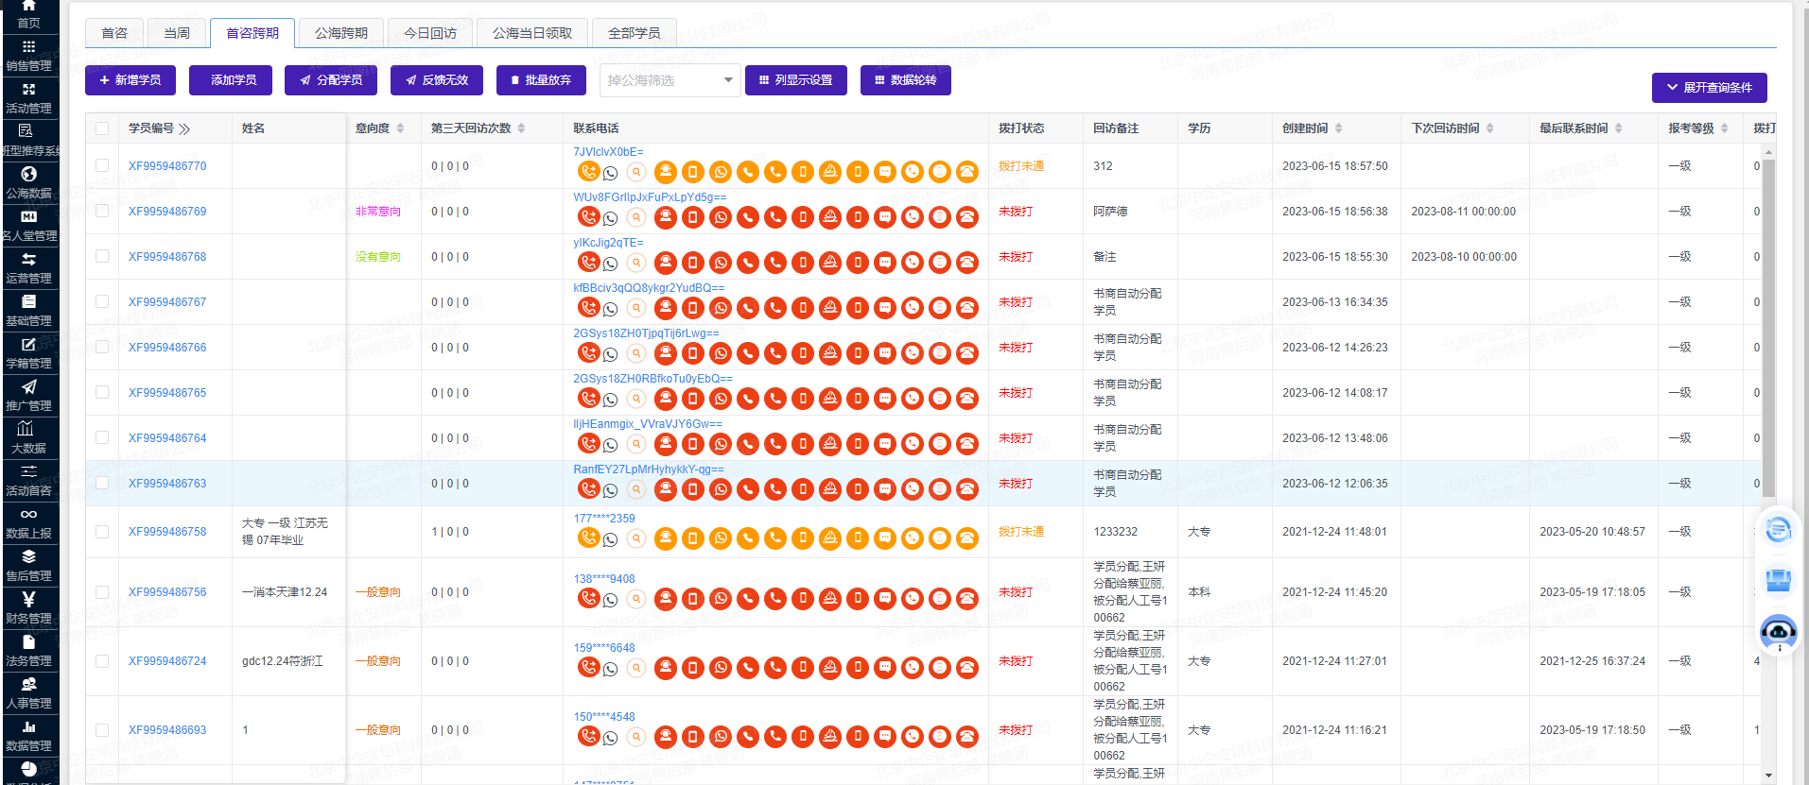Viewport: 1809px width, 785px height.
Task: Click chat bubble SMS icon in row XF9959486765
Action: (885, 399)
